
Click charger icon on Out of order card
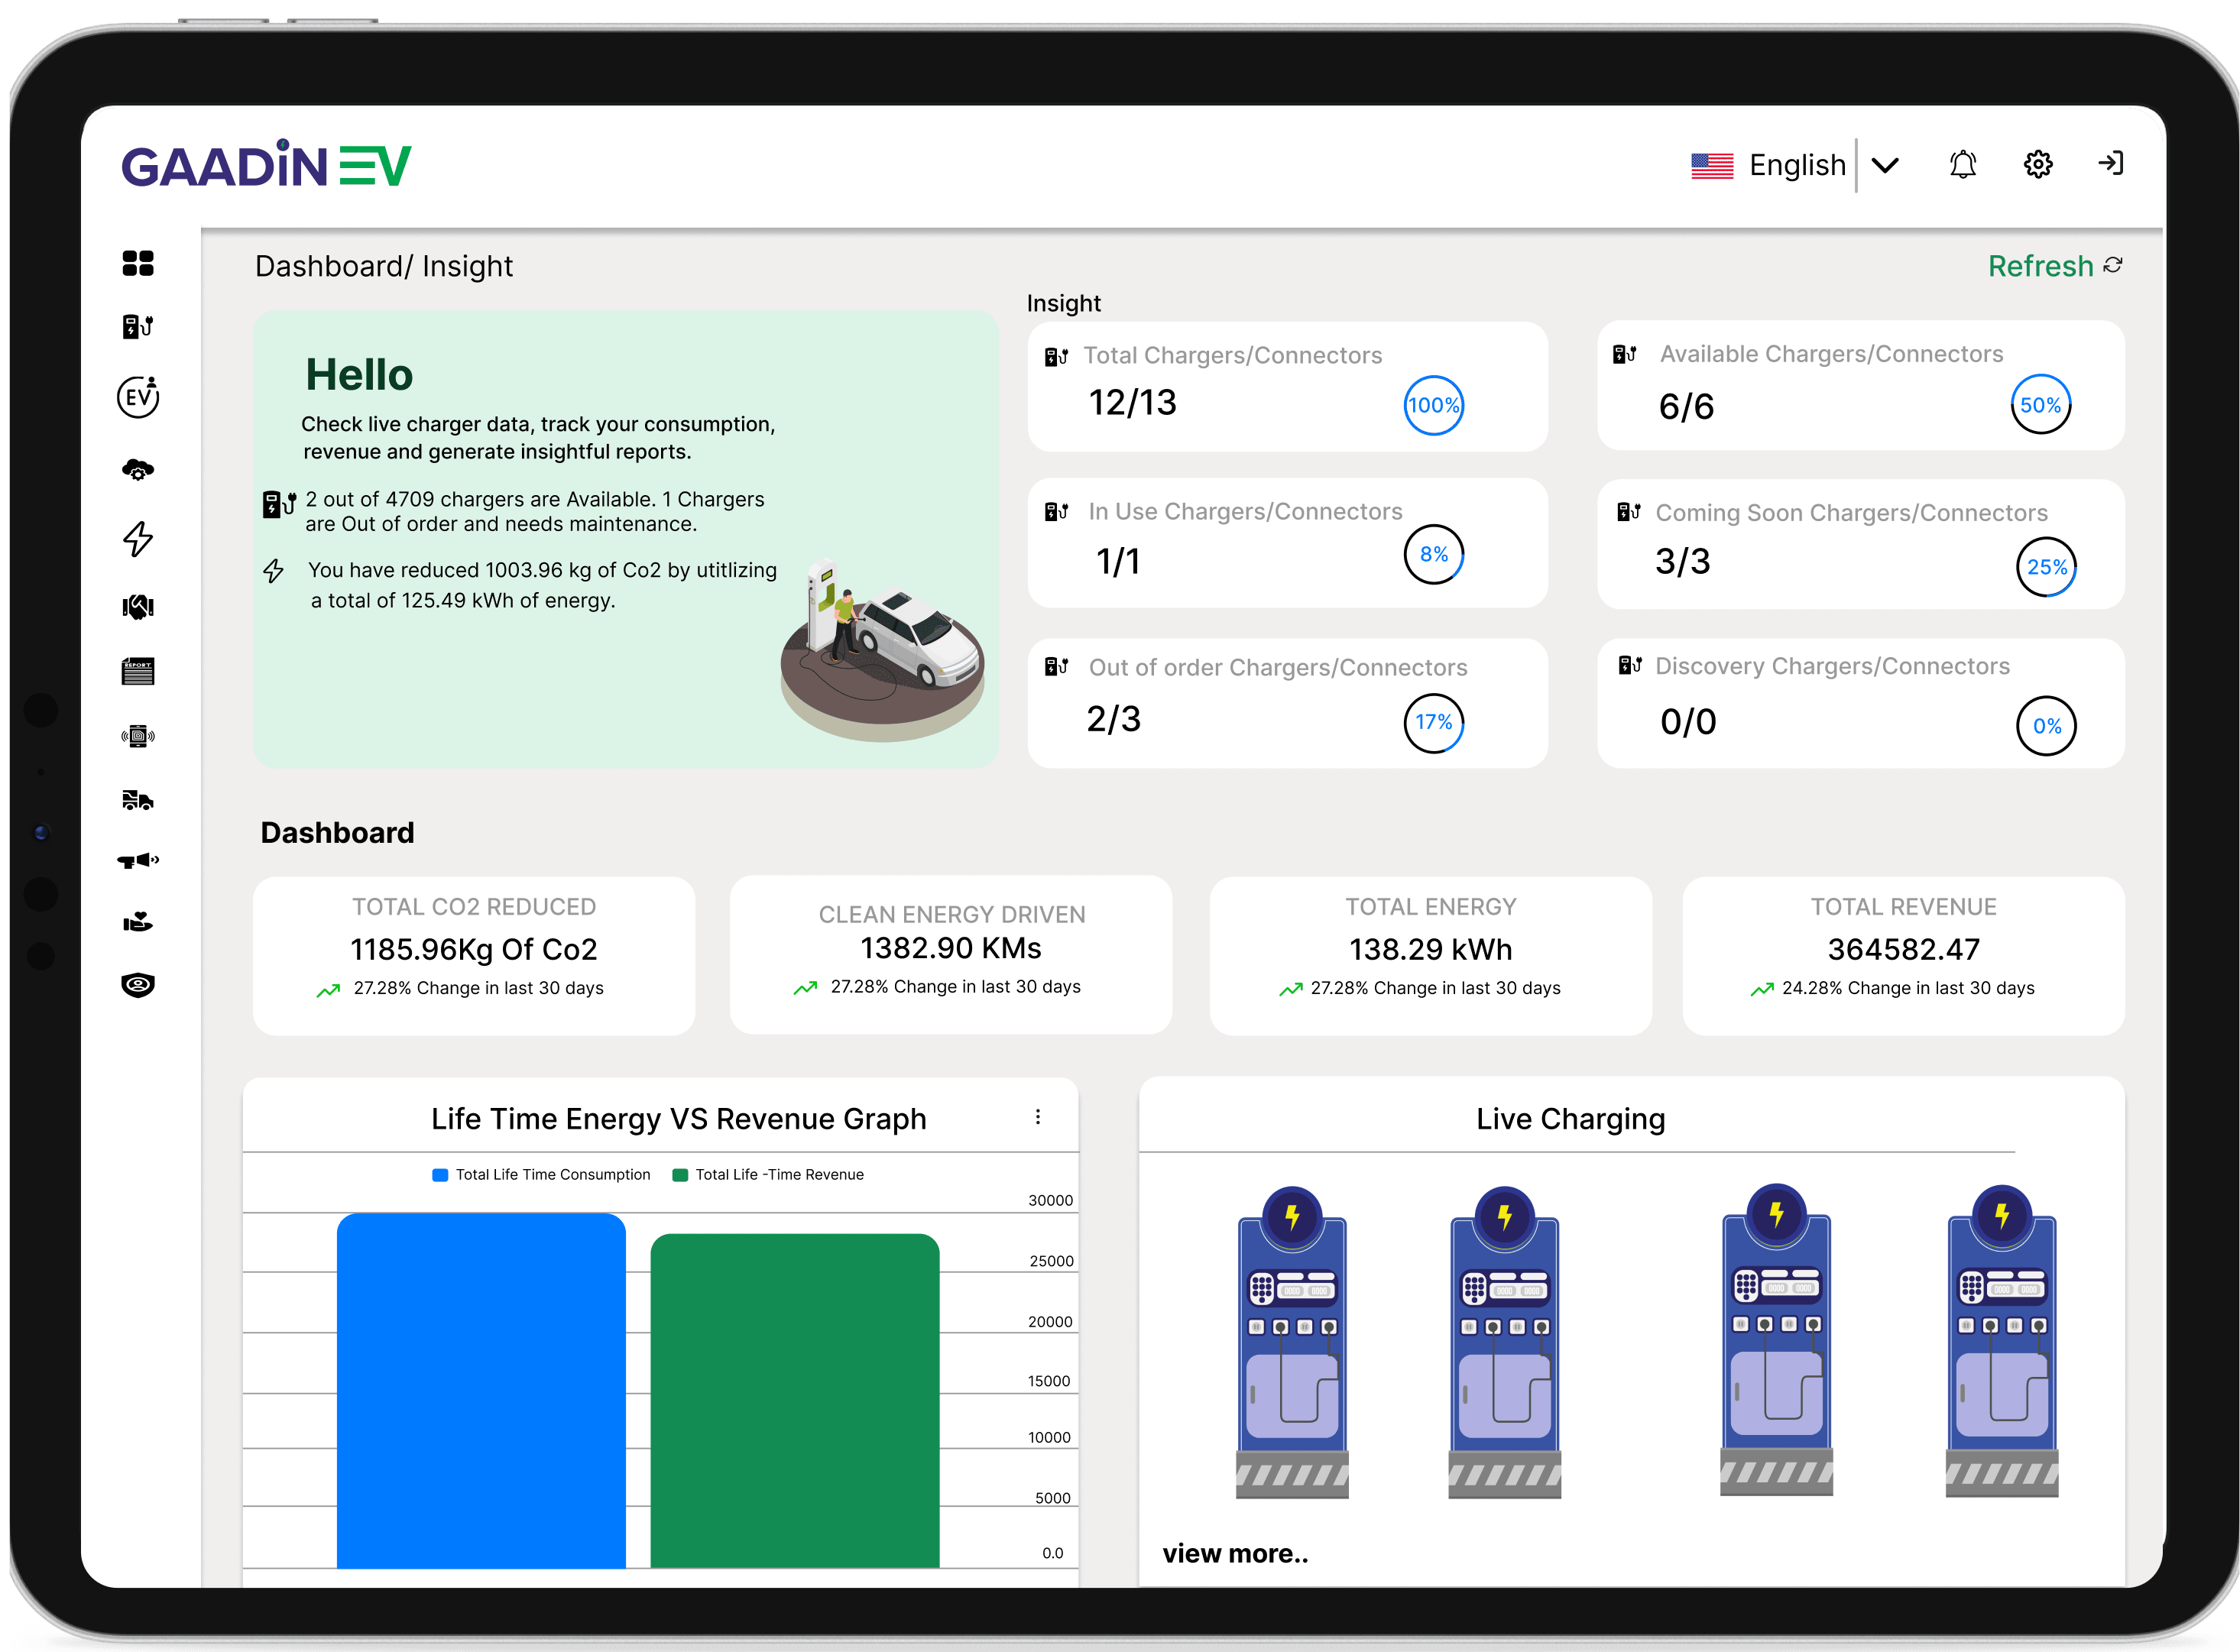[x=1056, y=667]
